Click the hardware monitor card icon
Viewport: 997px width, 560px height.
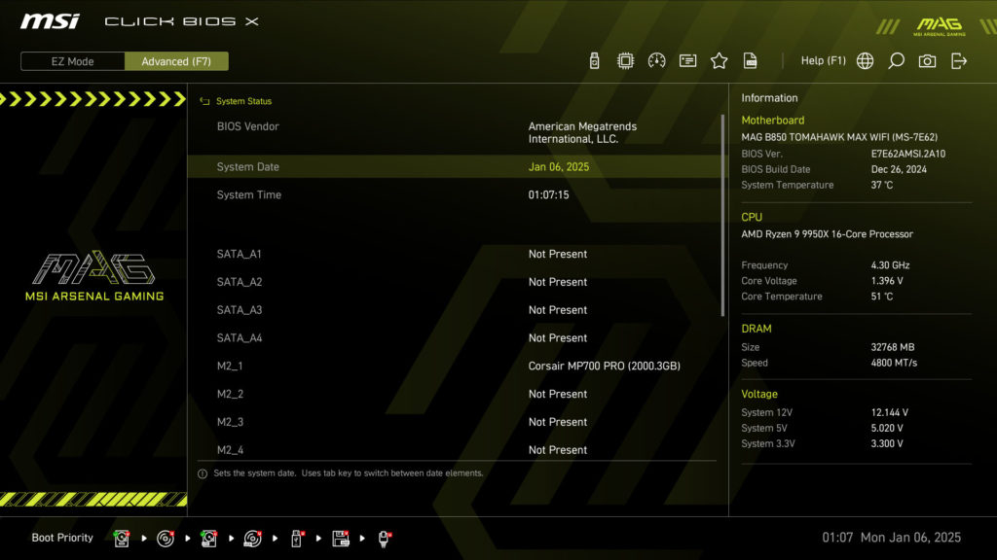[687, 61]
